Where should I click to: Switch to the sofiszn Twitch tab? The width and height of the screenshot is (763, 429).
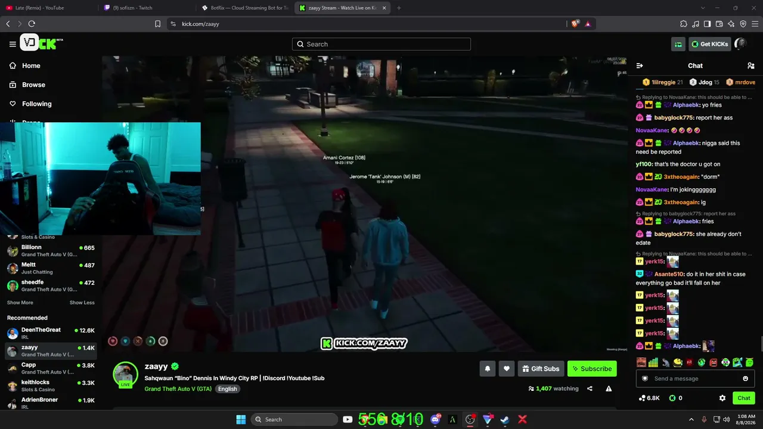click(x=147, y=8)
